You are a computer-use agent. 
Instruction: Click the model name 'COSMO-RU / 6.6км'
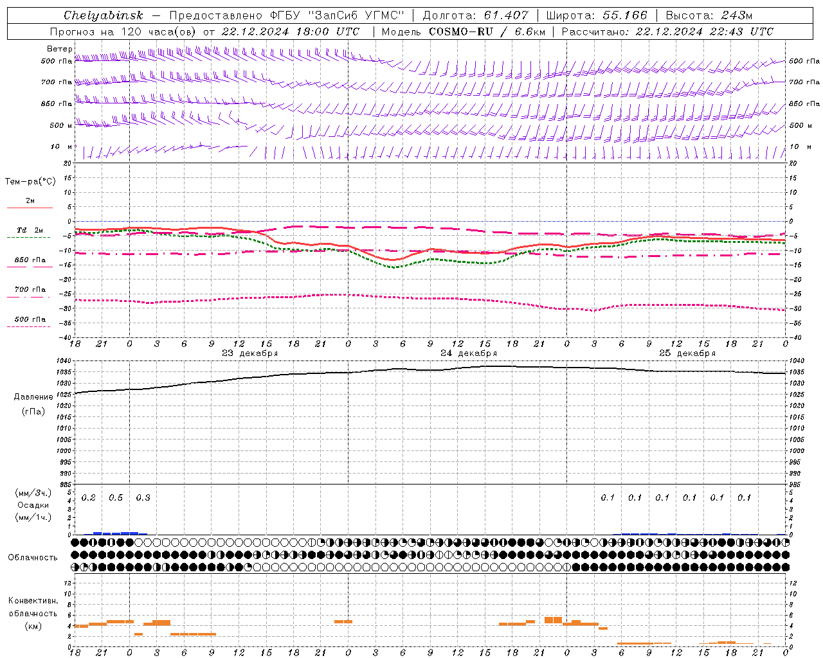[488, 31]
